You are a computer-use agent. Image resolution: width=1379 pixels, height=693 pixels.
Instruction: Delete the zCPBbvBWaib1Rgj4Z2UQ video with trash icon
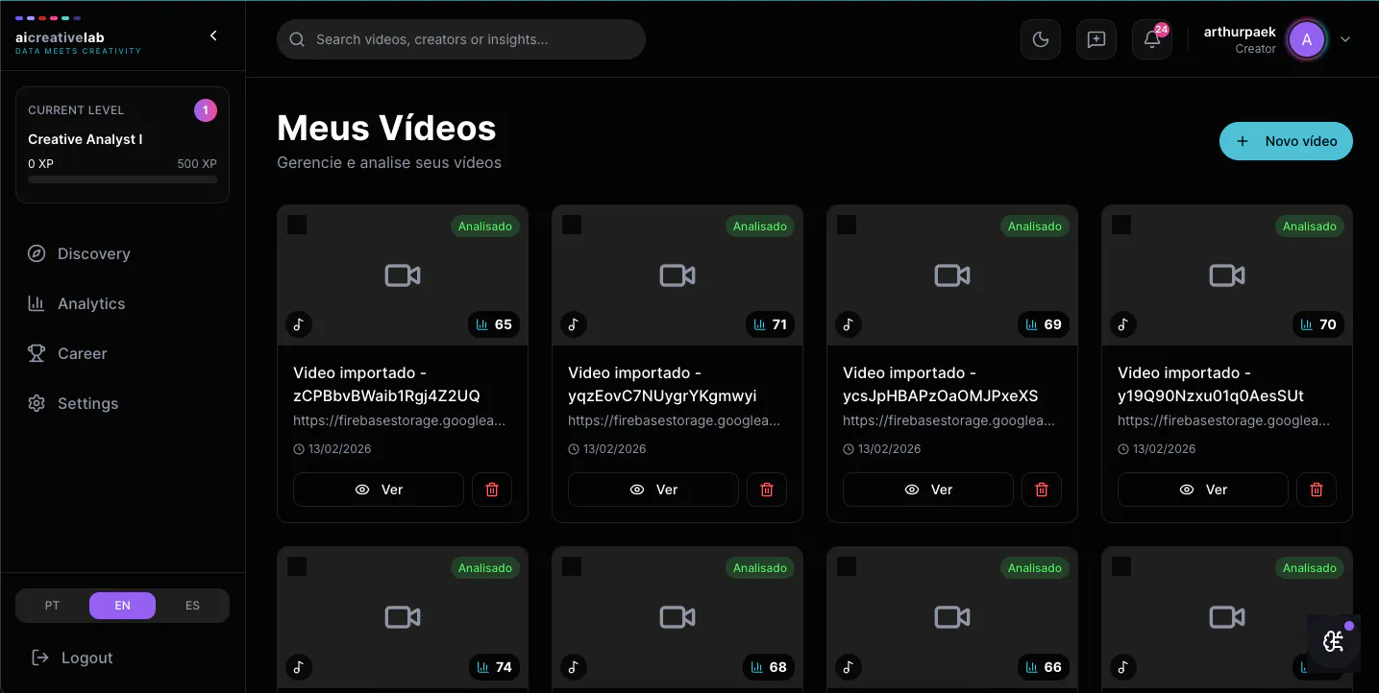tap(492, 490)
